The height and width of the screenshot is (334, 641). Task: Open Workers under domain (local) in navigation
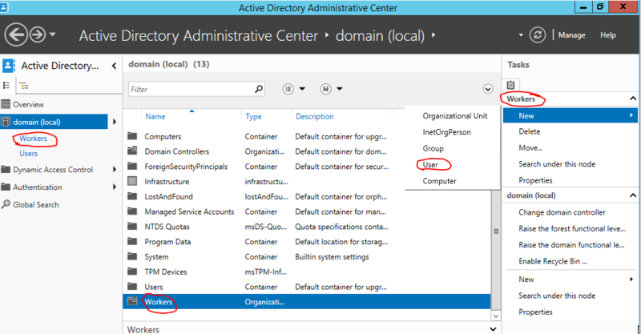coord(33,139)
